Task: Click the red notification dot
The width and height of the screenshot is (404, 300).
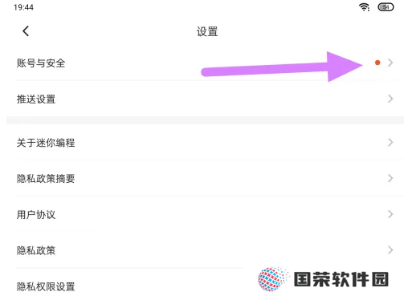Action: [x=377, y=63]
